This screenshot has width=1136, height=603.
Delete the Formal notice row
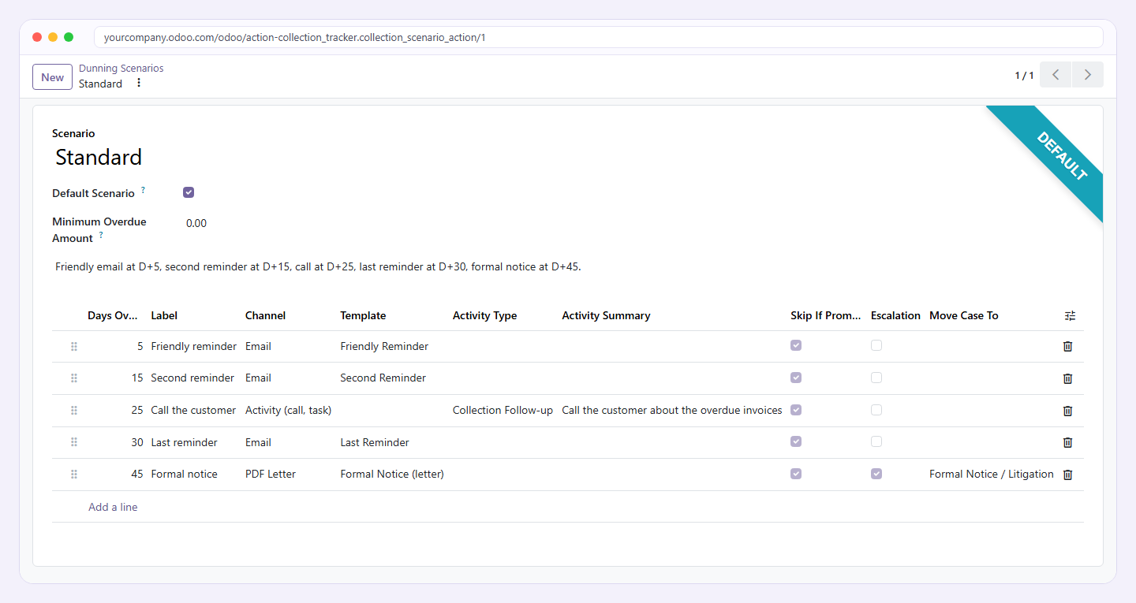(1067, 475)
